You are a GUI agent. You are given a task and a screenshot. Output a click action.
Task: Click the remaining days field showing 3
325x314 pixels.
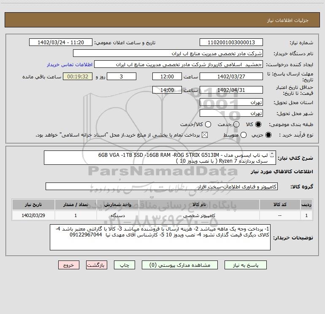122,76
